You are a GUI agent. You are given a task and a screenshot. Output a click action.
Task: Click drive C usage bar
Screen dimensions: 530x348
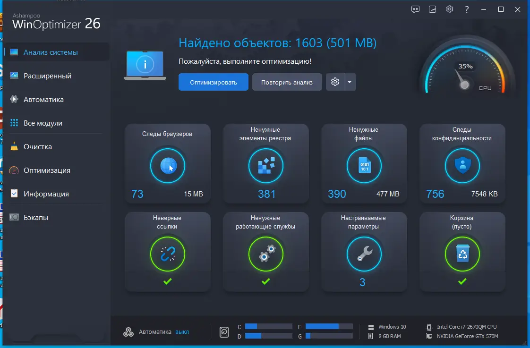[269, 326]
